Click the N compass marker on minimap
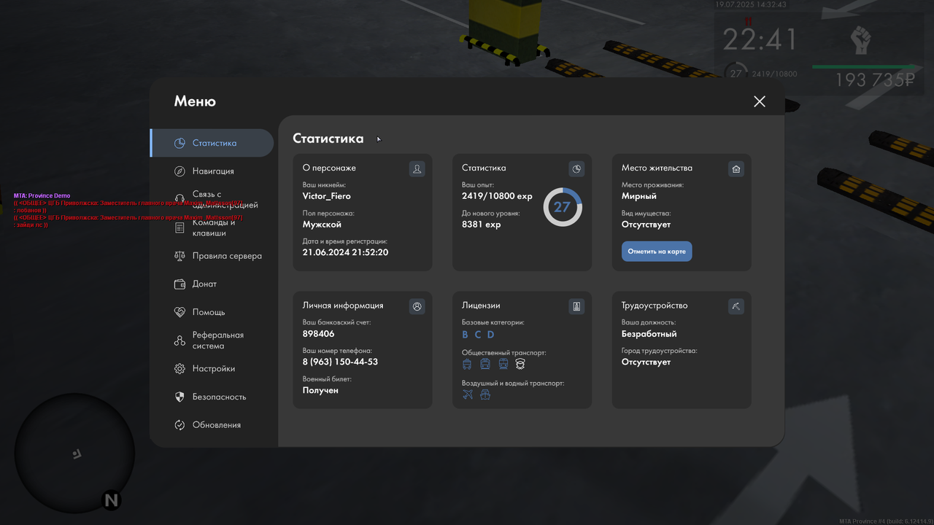 [111, 500]
